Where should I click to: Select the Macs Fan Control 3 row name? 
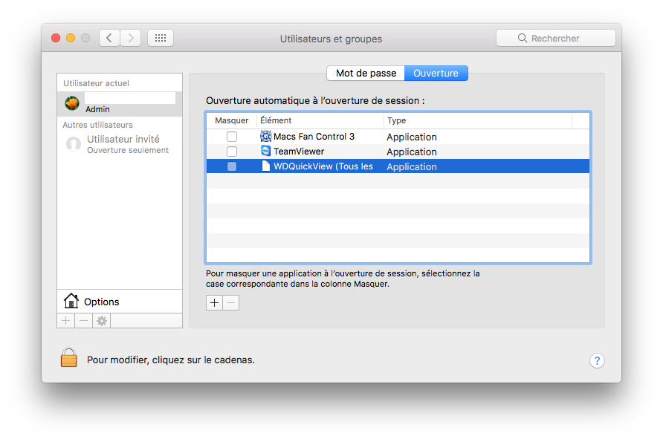click(314, 137)
